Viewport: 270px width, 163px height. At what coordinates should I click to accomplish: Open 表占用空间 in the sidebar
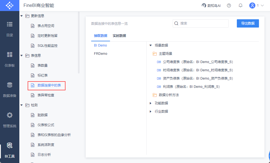pyautogui.click(x=46, y=26)
